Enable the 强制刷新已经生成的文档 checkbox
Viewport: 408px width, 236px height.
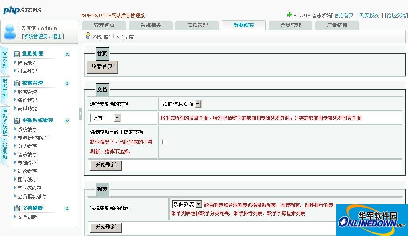(165, 141)
